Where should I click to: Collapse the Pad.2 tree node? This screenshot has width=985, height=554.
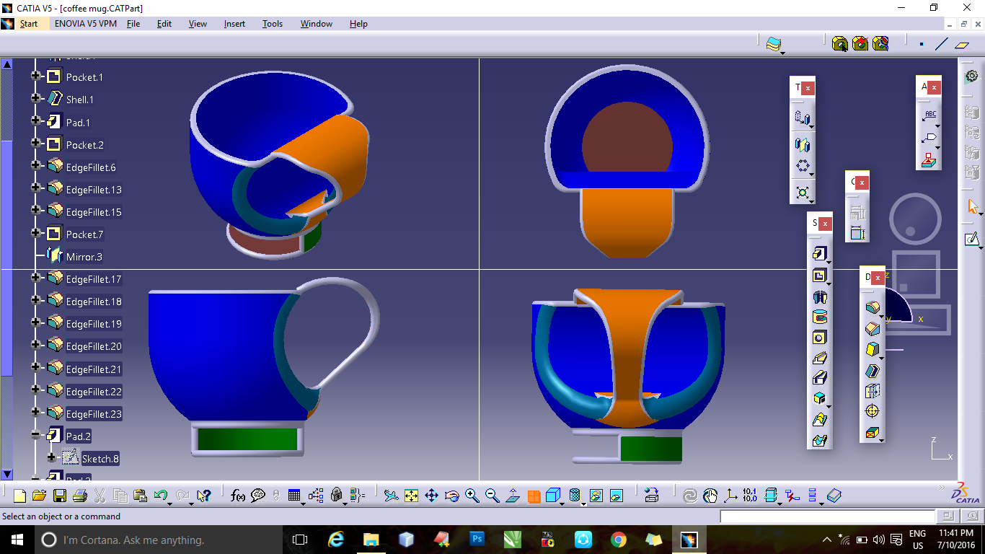click(x=36, y=436)
